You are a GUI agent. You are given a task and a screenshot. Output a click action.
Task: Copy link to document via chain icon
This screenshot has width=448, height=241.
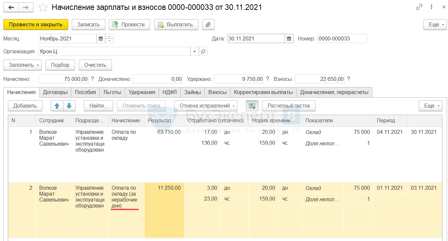[419, 7]
